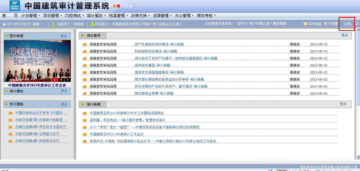
Task: Log out with the 注销 link
Action: (x=347, y=24)
